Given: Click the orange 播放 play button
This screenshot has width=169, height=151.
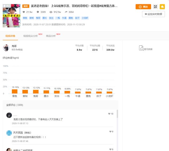Looking at the screenshot, I should click(143, 7).
